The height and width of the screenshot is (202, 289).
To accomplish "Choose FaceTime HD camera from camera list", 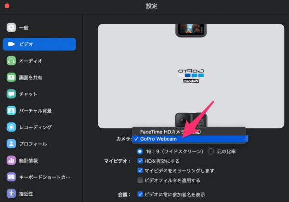I will [x=189, y=132].
